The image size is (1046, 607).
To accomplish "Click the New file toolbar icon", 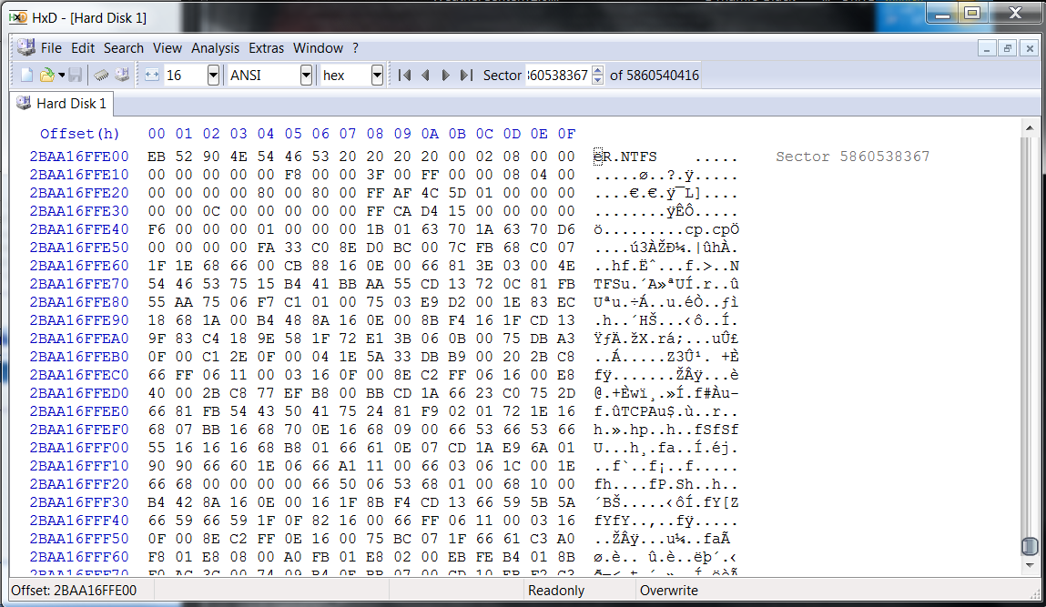I will [x=26, y=75].
